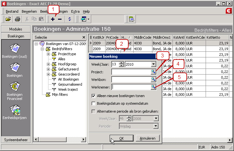Click into the Project input field
This screenshot has width=234, height=151.
[131, 72]
